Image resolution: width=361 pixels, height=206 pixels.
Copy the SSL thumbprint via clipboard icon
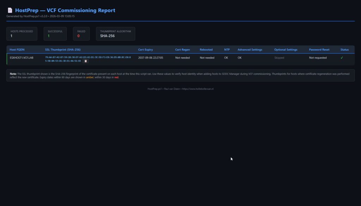click(86, 61)
